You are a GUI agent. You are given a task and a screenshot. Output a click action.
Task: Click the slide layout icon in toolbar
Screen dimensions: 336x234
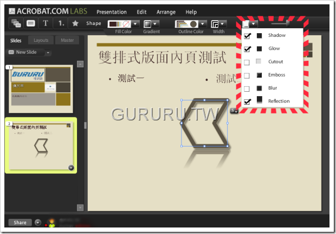16,23
